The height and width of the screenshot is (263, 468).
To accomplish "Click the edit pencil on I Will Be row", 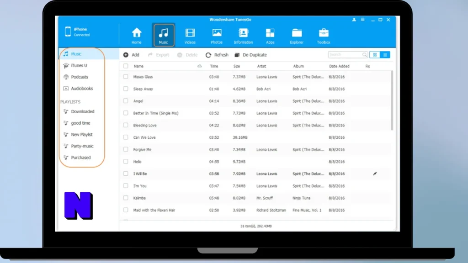I will (x=375, y=174).
